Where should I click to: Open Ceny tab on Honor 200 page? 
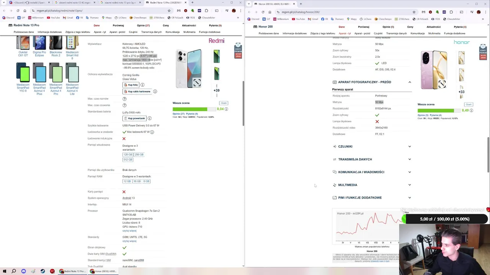410,27
